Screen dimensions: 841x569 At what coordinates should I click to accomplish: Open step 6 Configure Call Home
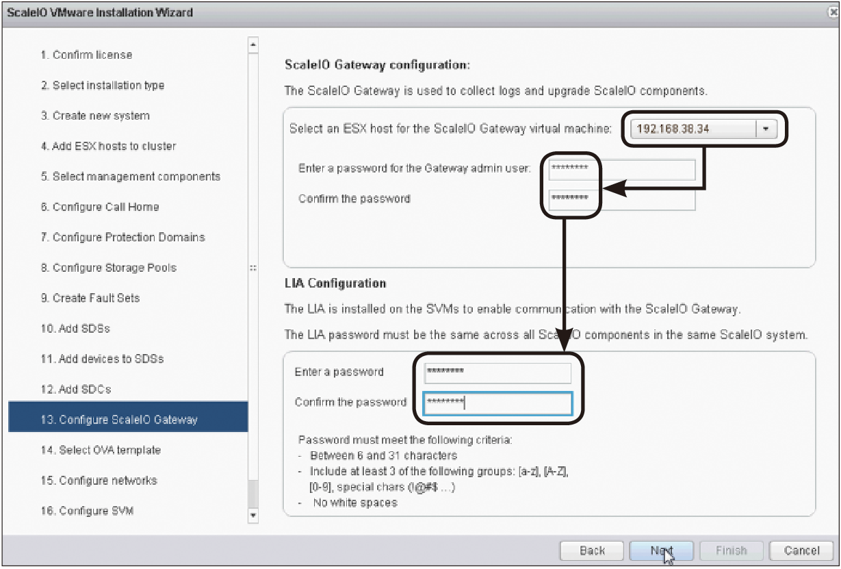pos(100,207)
